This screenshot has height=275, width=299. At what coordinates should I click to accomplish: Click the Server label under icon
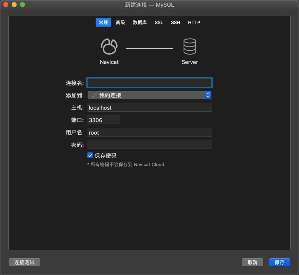(190, 62)
